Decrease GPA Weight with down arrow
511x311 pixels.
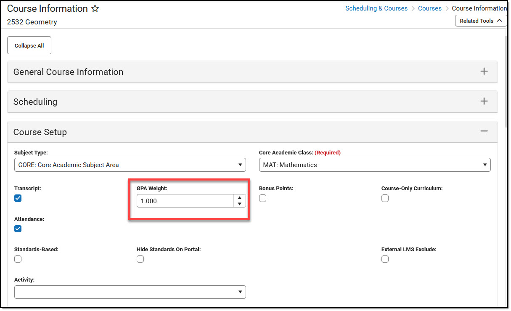(239, 204)
